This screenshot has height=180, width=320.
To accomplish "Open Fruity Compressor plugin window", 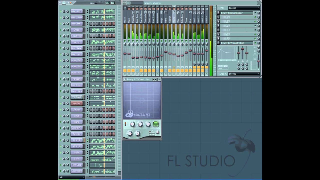I will pos(237,13).
